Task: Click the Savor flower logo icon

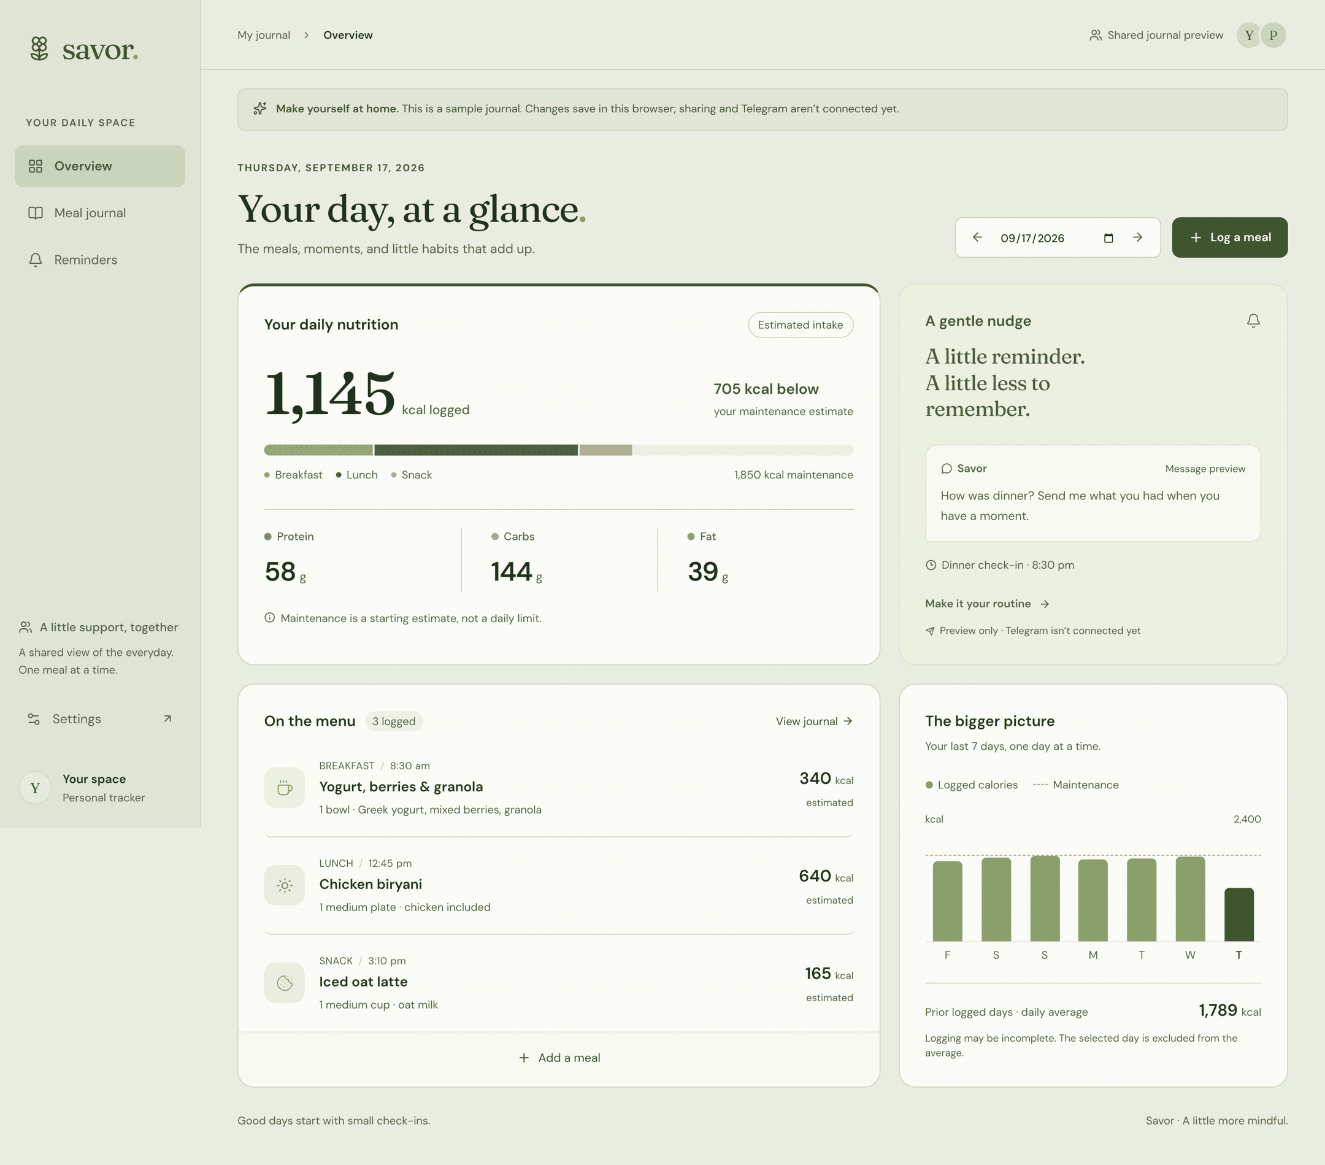Action: (39, 48)
